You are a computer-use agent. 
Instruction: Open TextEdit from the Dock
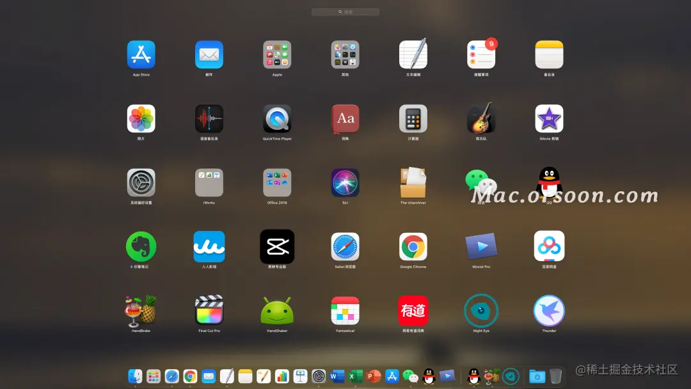(227, 376)
